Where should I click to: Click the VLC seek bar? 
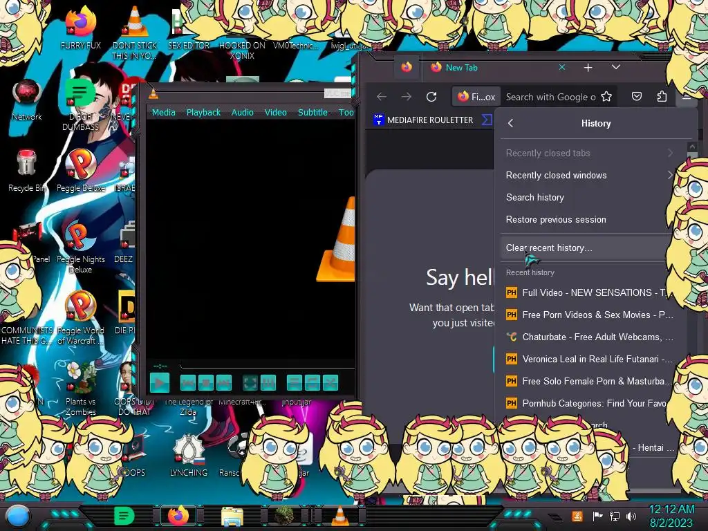tap(266, 365)
